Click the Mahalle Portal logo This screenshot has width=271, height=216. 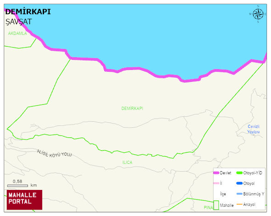(24, 200)
